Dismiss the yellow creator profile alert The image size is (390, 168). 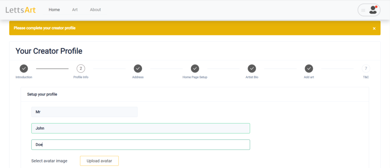point(374,29)
